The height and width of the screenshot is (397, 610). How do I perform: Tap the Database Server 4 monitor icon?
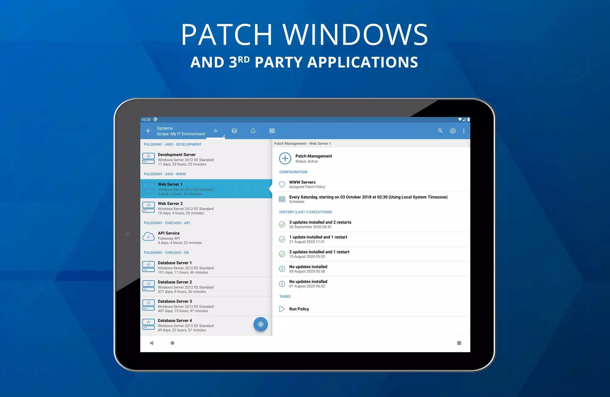point(149,325)
